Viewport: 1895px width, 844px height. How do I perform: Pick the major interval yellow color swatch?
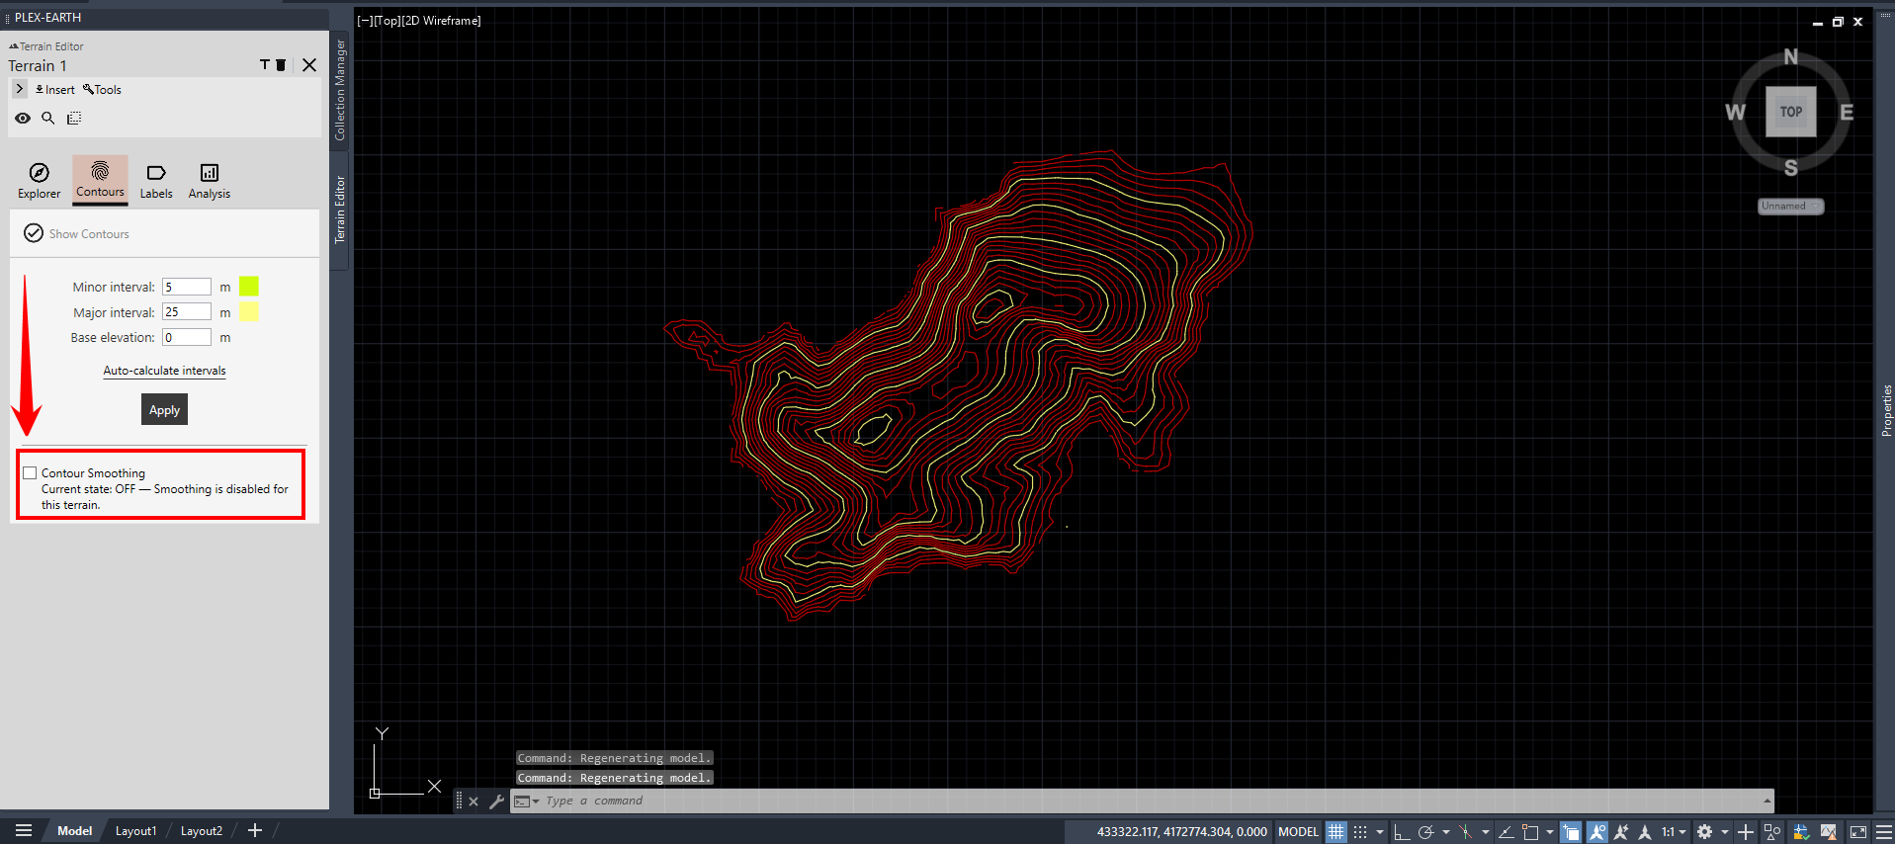tap(249, 312)
